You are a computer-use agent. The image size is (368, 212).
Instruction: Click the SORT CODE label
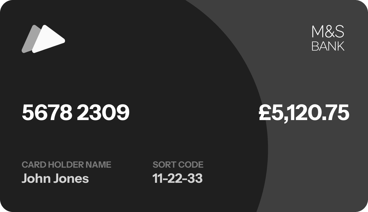pos(178,165)
